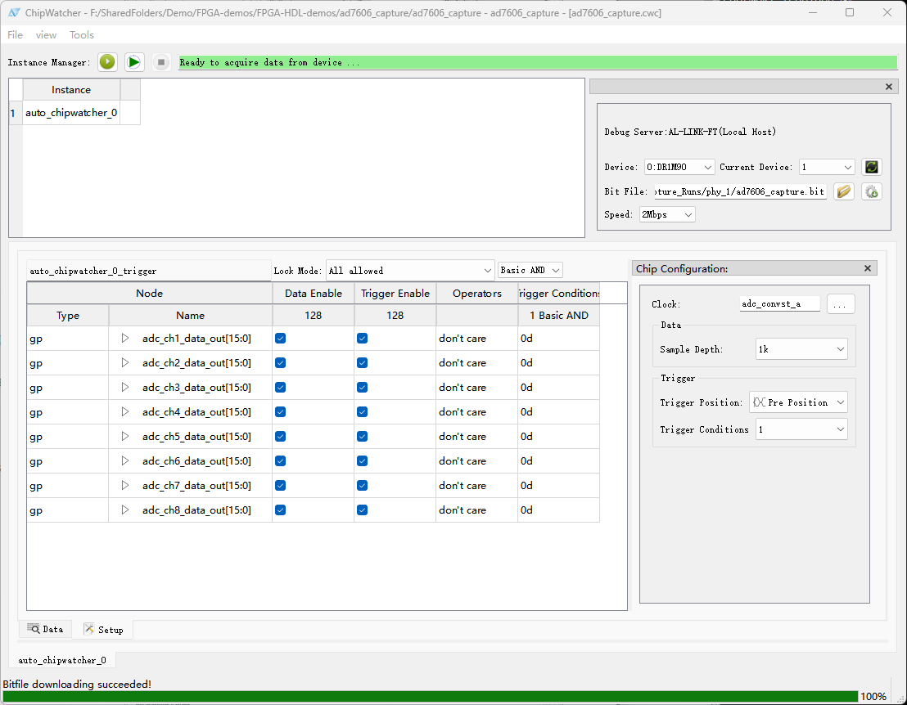Click the Ready to acquire data status bar

[x=537, y=62]
